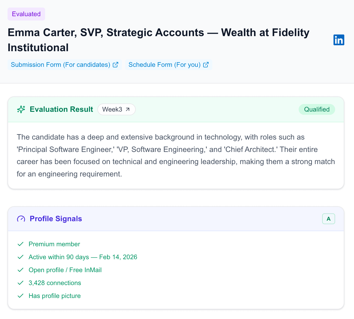Click the Qualified result badge
The width and height of the screenshot is (354, 319).
[x=317, y=109]
